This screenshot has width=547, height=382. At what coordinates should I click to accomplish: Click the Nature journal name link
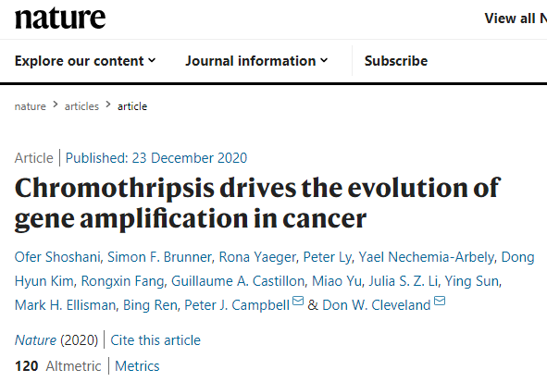(x=35, y=340)
